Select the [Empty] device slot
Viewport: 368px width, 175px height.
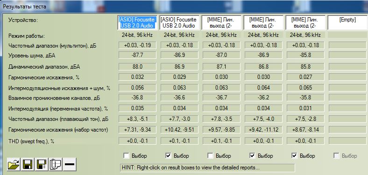click(x=347, y=23)
